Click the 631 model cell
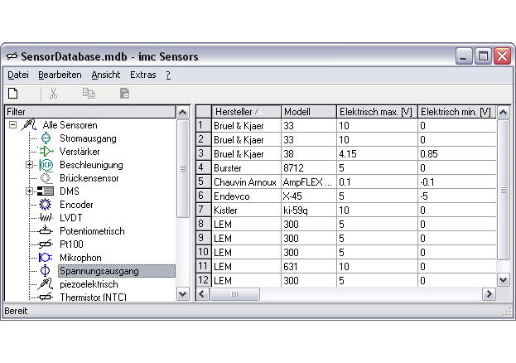The image size is (516, 363). pyautogui.click(x=309, y=267)
